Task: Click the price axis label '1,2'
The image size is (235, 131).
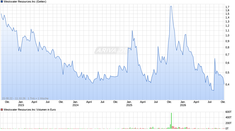Action: tap(227, 26)
